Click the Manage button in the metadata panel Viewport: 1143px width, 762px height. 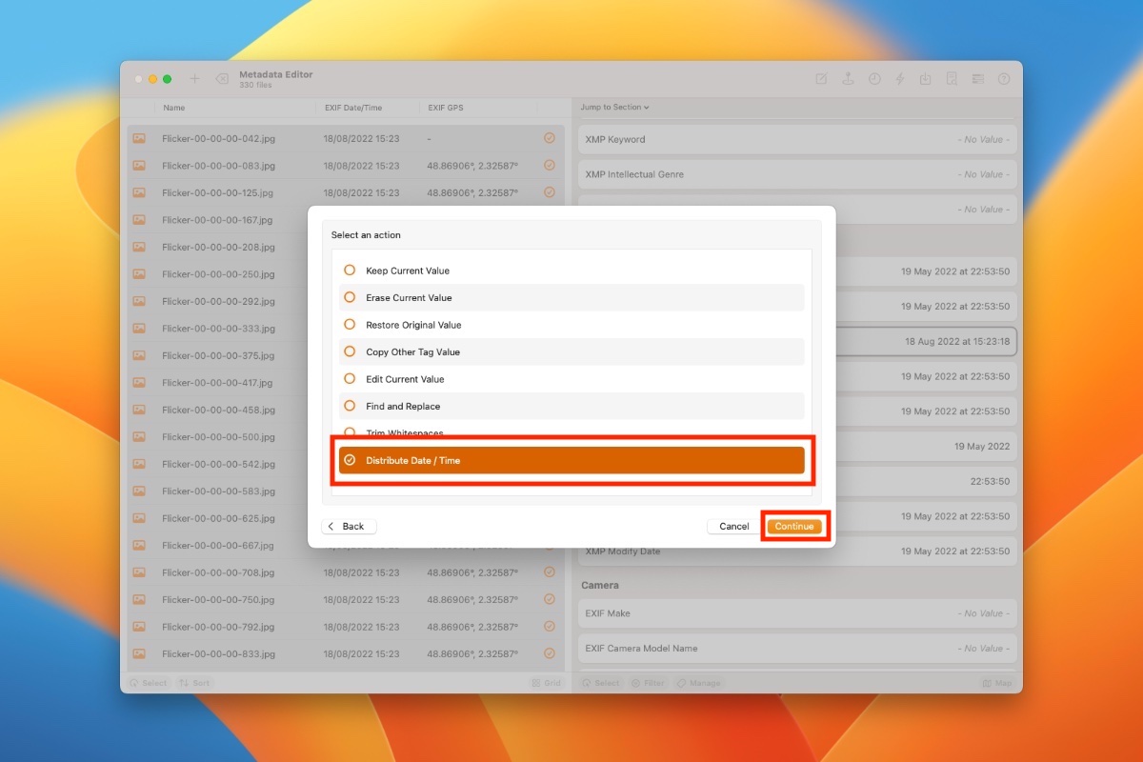pyautogui.click(x=698, y=683)
